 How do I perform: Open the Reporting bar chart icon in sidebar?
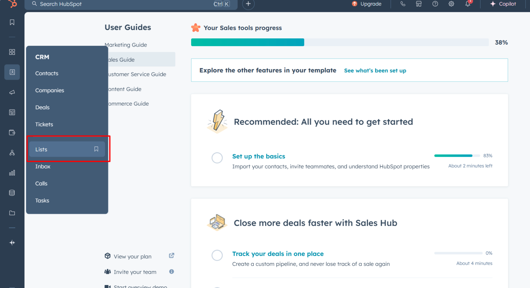point(12,173)
